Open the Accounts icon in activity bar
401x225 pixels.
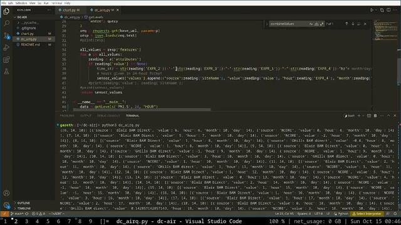[6, 193]
